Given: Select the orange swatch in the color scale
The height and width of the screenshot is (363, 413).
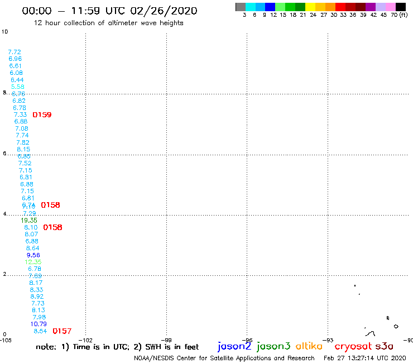Looking at the screenshot, I should click(330, 7).
